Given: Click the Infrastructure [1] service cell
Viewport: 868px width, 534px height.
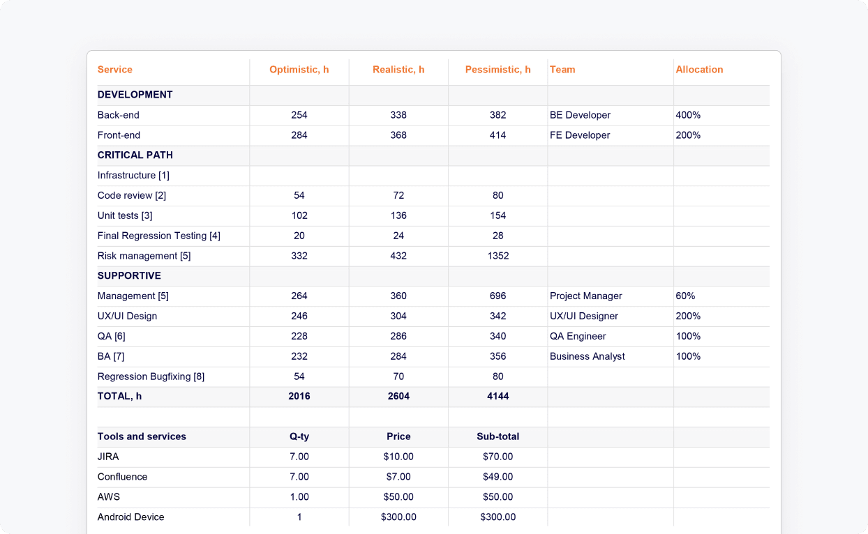Looking at the screenshot, I should [x=133, y=176].
